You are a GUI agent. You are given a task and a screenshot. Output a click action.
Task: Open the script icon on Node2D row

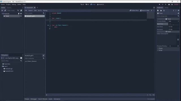tap(19, 13)
